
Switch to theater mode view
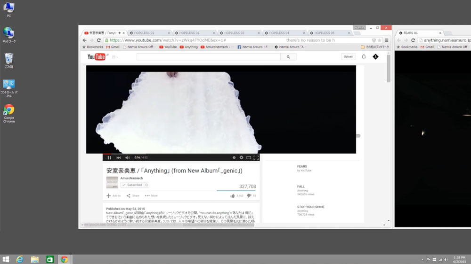(249, 158)
